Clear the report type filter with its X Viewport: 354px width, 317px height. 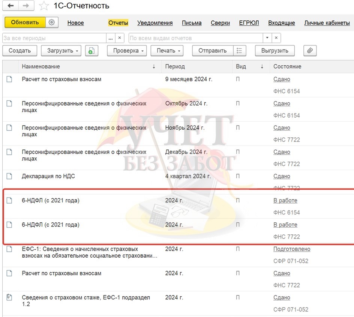pos(276,38)
